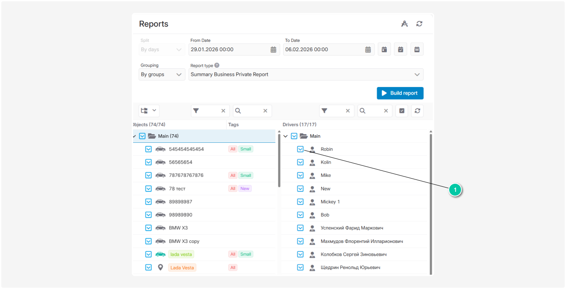Click the single-day calendar preset icon
Screen dimensions: 566x289
384,49
